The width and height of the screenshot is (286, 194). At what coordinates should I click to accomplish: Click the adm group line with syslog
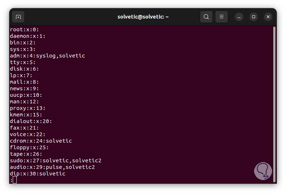click(47, 56)
